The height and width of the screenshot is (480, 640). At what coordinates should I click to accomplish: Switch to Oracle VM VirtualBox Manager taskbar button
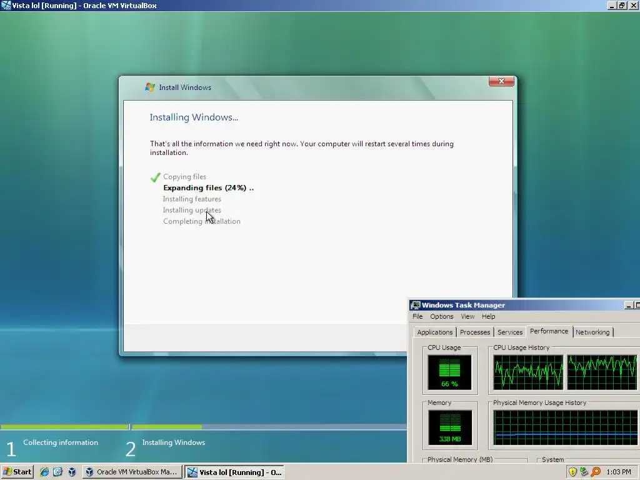(x=132, y=472)
